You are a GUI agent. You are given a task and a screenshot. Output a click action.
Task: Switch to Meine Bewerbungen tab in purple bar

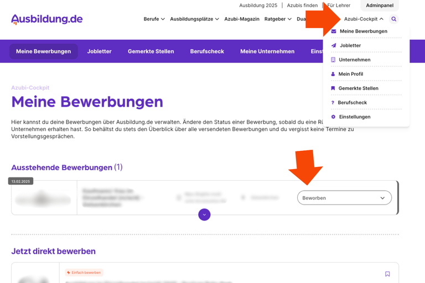43,51
